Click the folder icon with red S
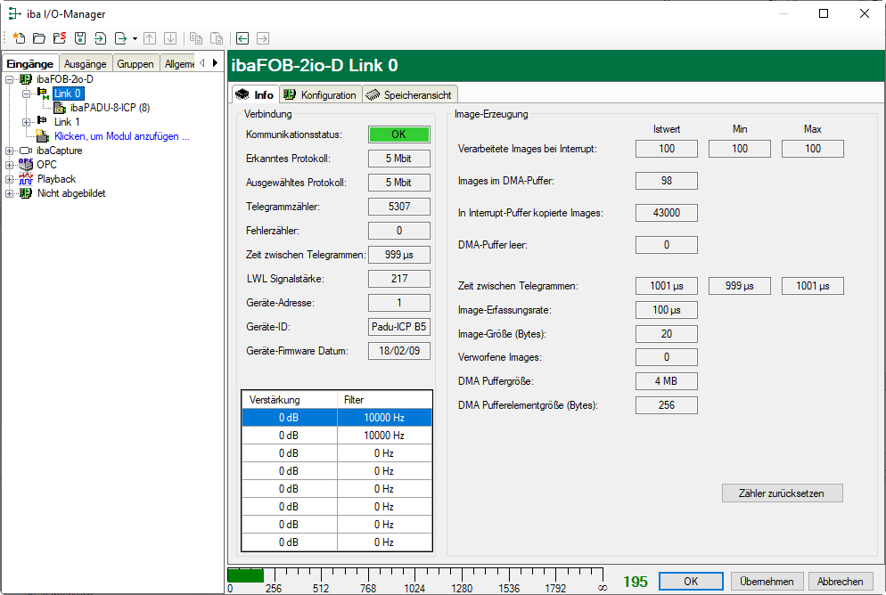886x595 pixels. pyautogui.click(x=59, y=38)
